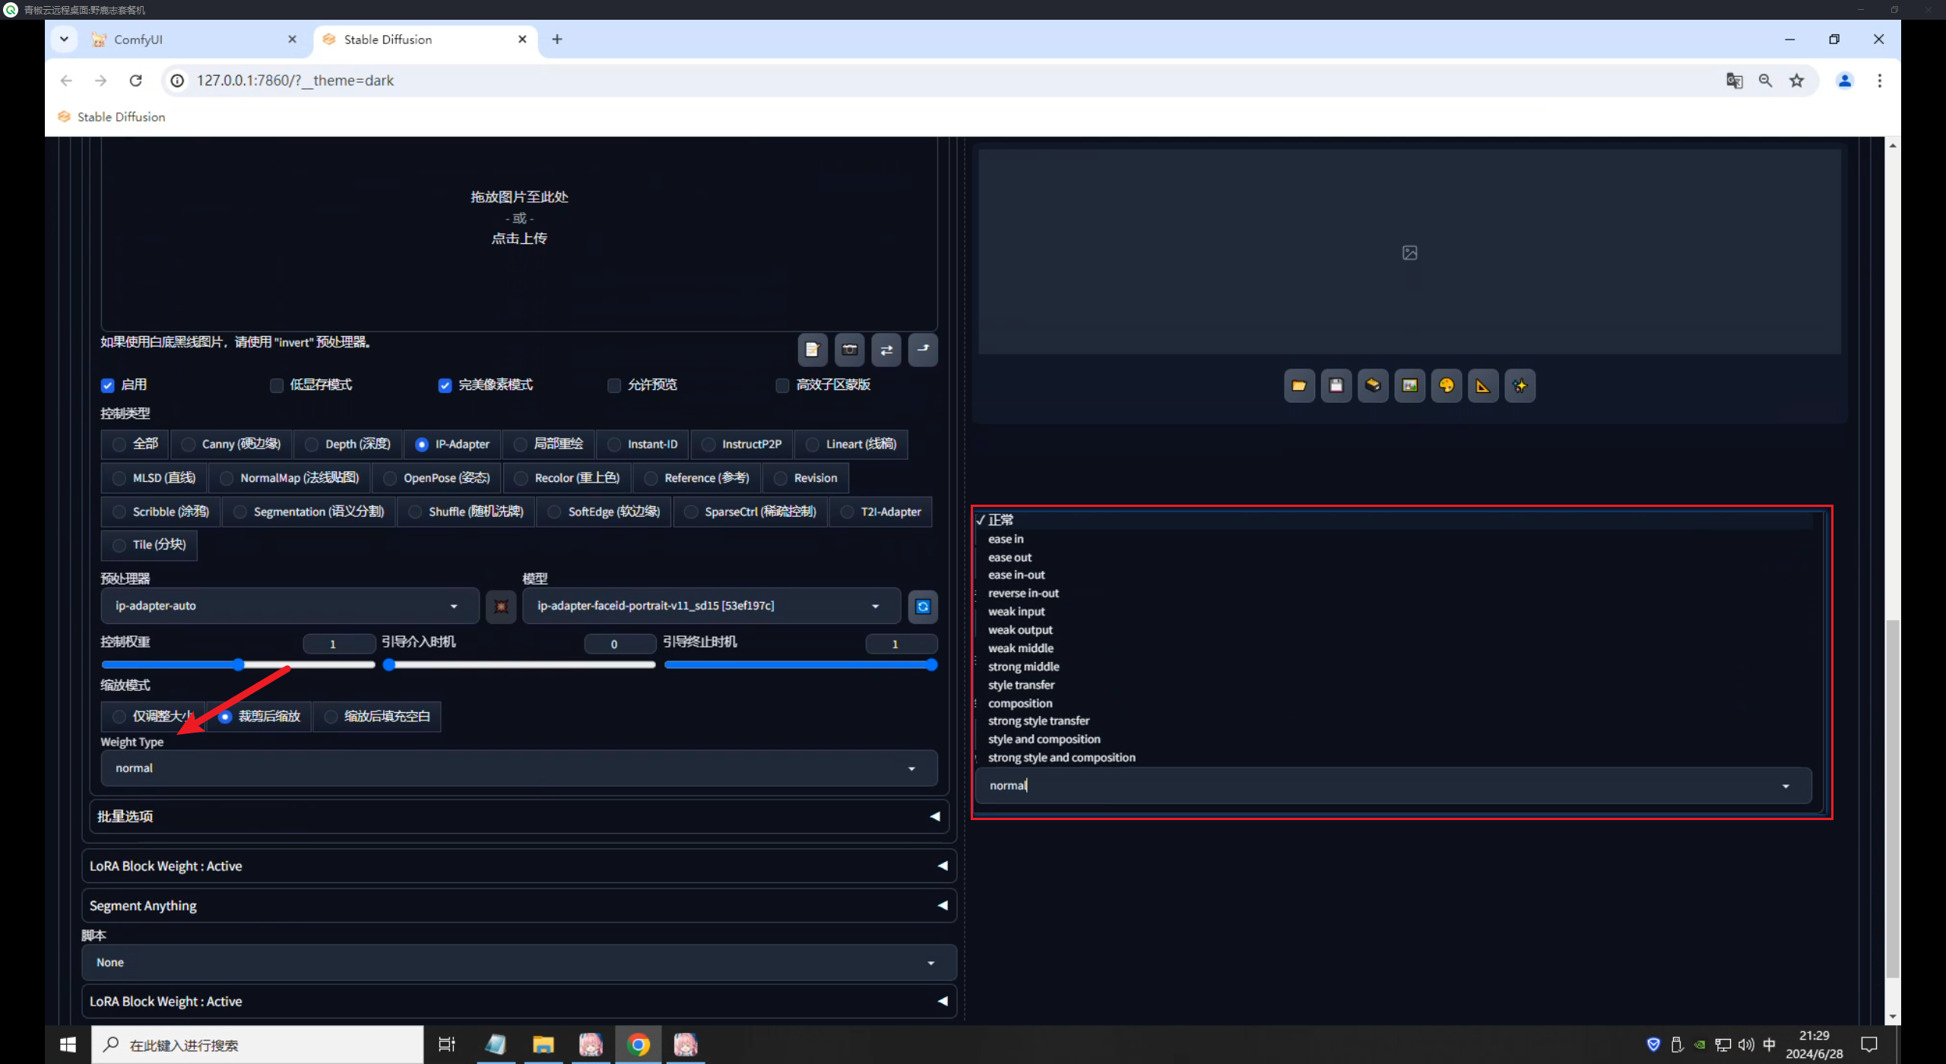Open the 脚本 script None dropdown
The width and height of the screenshot is (1946, 1064).
(x=518, y=963)
